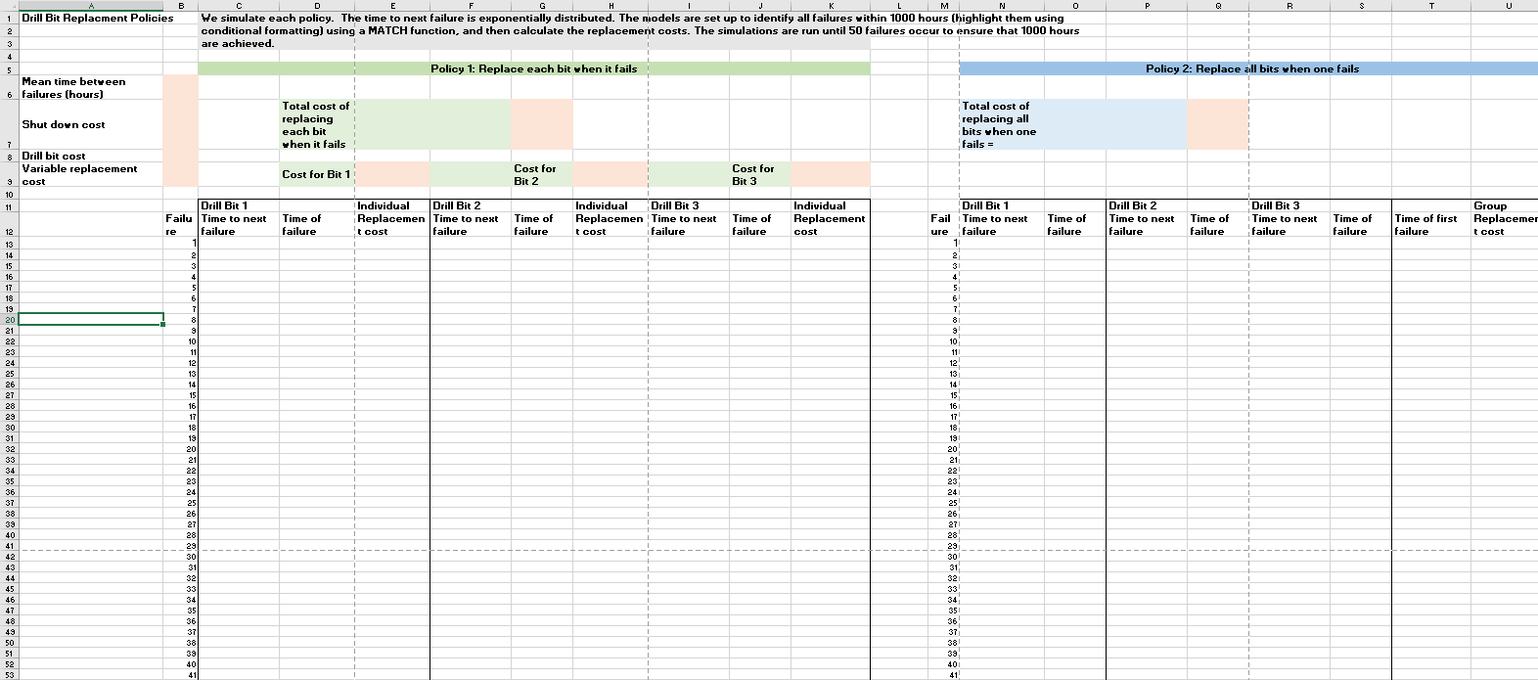
Task: Click the 'Individual Replacement cost' header in column H
Action: [611, 218]
